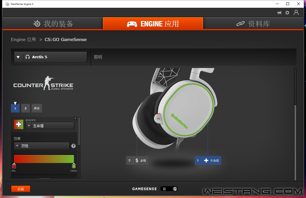Switch to the 资料库 tab
The height and width of the screenshot is (198, 306).
click(253, 24)
